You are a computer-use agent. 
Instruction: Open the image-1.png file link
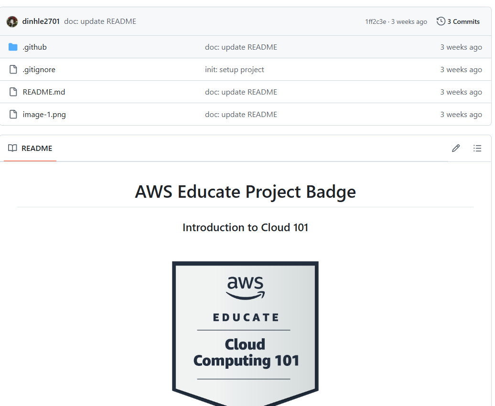point(44,114)
